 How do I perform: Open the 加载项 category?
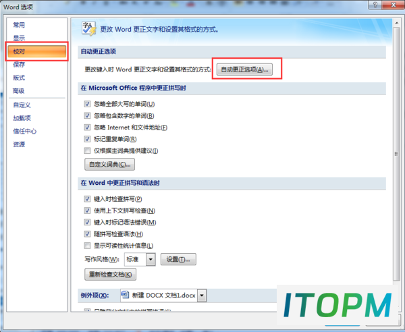(x=22, y=118)
